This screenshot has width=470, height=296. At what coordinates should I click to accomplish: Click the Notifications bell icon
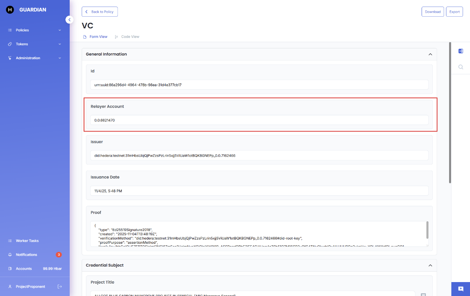pos(10,255)
